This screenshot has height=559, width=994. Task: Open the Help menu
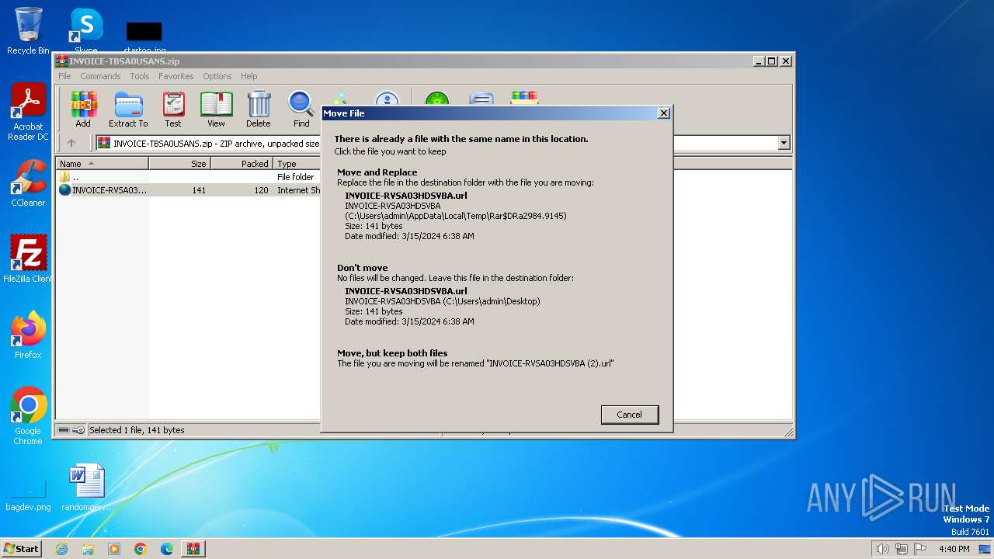[x=248, y=76]
